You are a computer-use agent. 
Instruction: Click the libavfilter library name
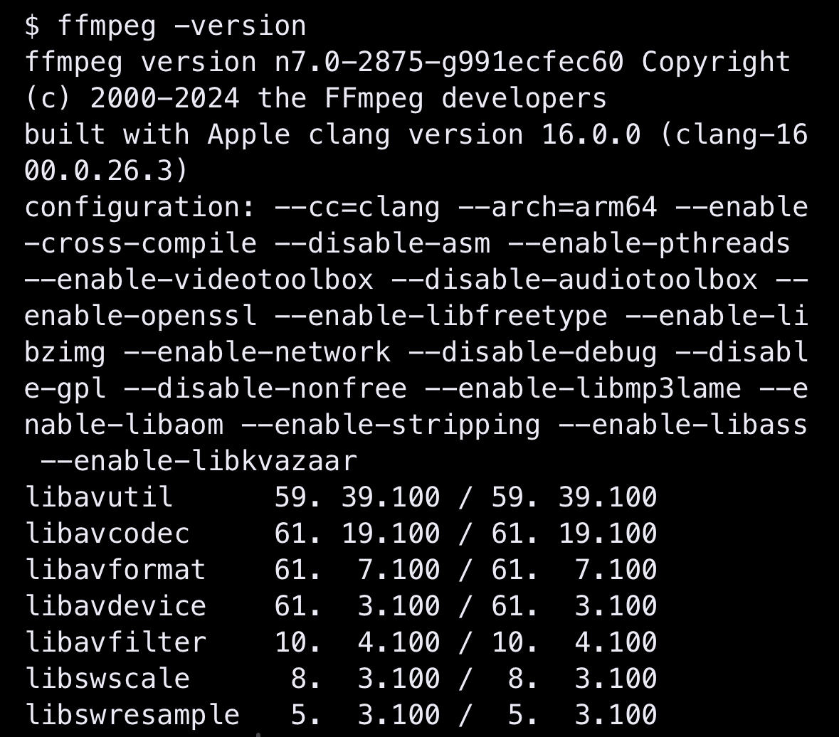point(115,642)
